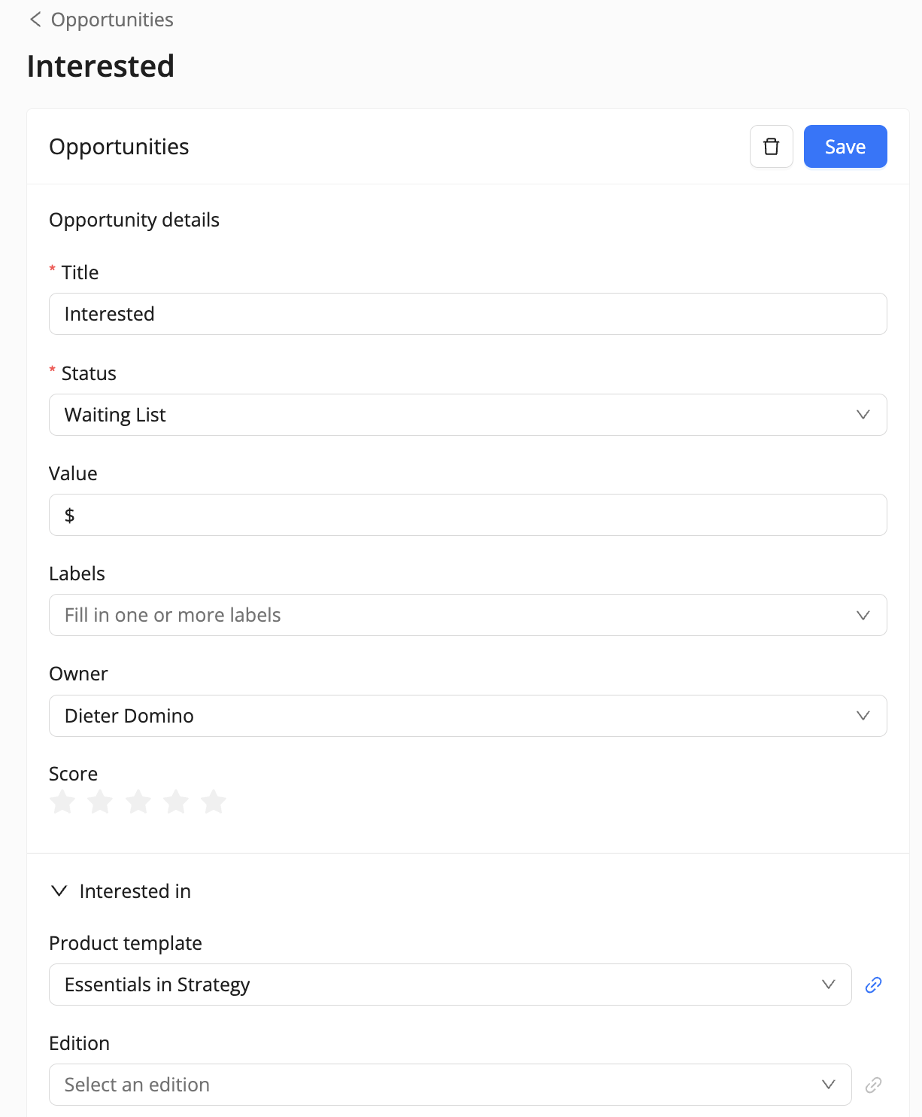922x1117 pixels.
Task: Click the trash delete icon
Action: (x=771, y=146)
